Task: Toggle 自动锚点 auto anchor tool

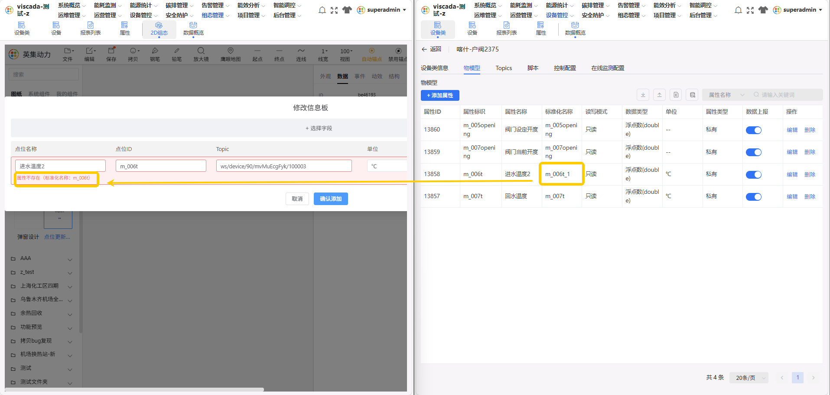Action: pyautogui.click(x=371, y=55)
